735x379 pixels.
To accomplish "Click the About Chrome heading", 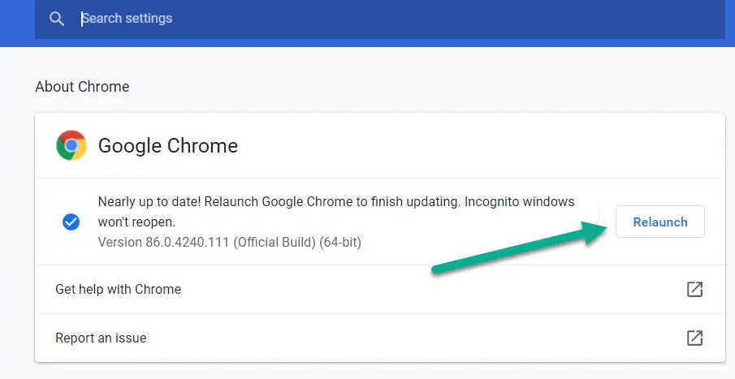I will [82, 87].
